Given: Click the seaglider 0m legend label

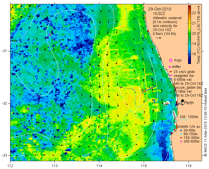Looking at the screenshot, I should 184,76.
